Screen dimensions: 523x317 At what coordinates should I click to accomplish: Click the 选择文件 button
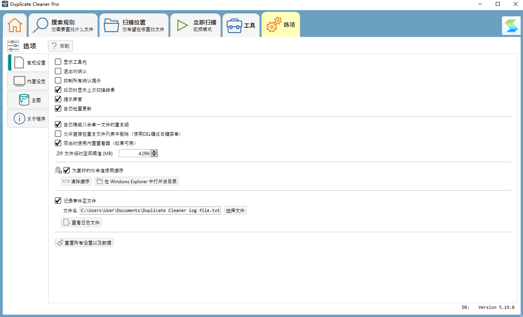click(235, 210)
